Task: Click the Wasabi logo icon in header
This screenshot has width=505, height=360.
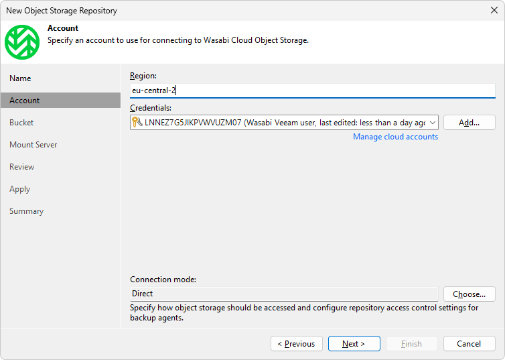Action: point(22,42)
